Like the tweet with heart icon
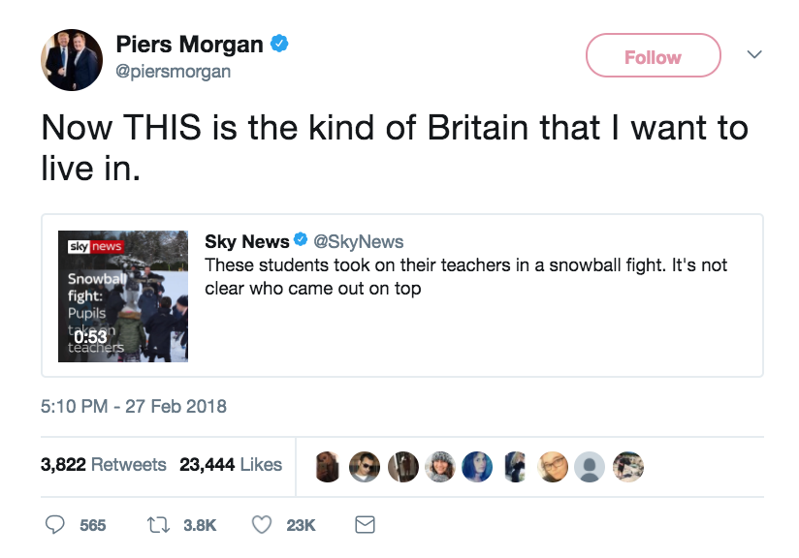The image size is (799, 558). (x=262, y=525)
